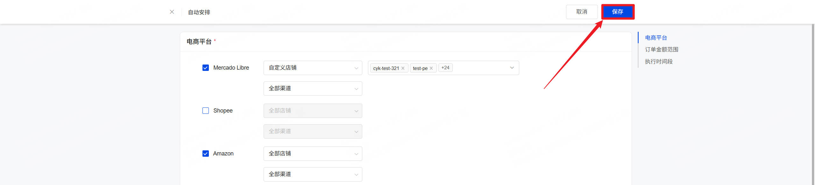Uncheck the Amazon platform checkbox
Screen dimensions: 815x185
(x=206, y=154)
